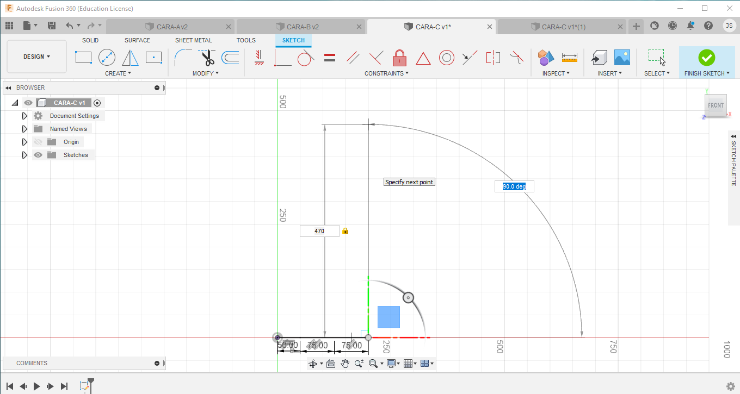Viewport: 740px width, 394px height.
Task: Switch to the SHEET METAL ribbon tab
Action: 194,40
